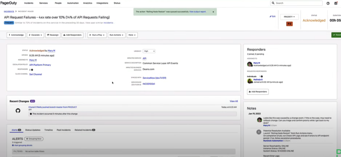The image size is (341, 157).
Task: Switch to the Related Incidents tab
Action: point(85,130)
